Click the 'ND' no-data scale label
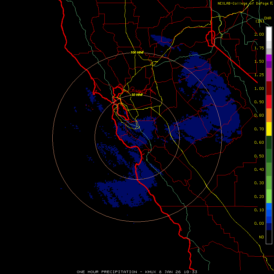 pos(262,237)
